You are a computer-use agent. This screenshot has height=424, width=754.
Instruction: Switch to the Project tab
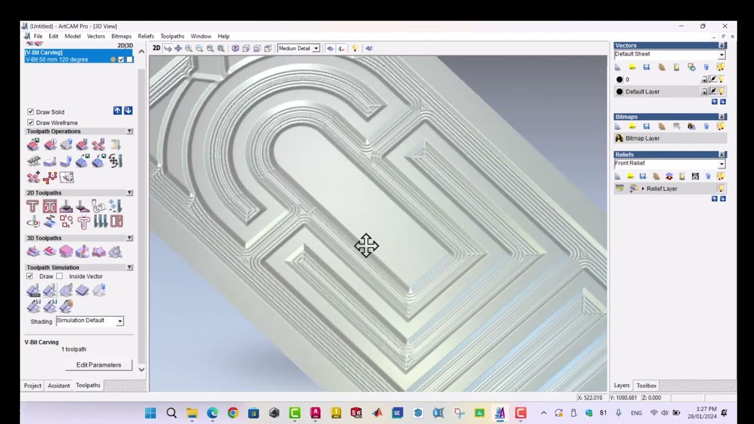[x=33, y=386]
